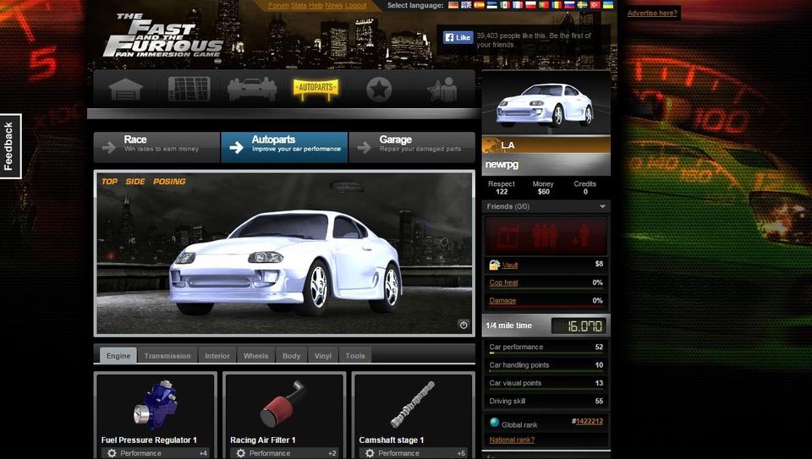Click the power icon in car viewer
Viewport: 812px width, 459px height.
coord(464,325)
